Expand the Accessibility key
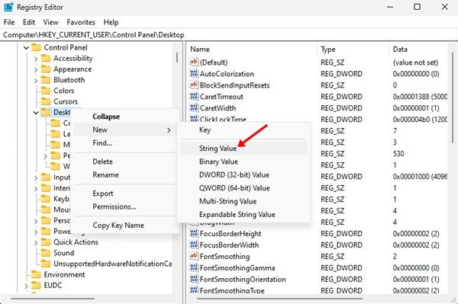Viewport: 458px width, 304px height. point(36,59)
